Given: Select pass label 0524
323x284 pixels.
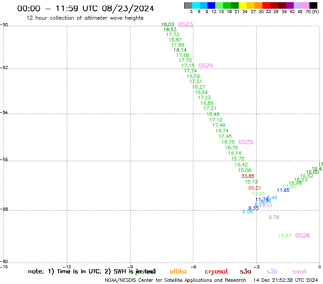Looking at the screenshot, I should click(206, 66).
